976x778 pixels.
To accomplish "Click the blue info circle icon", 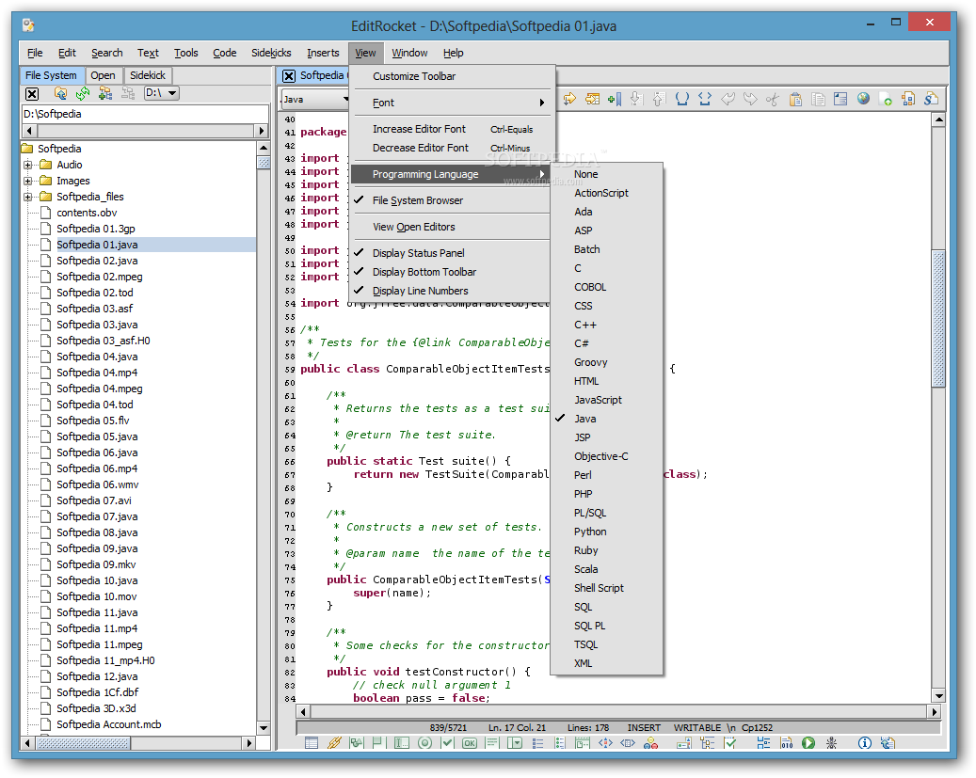I will [x=865, y=742].
